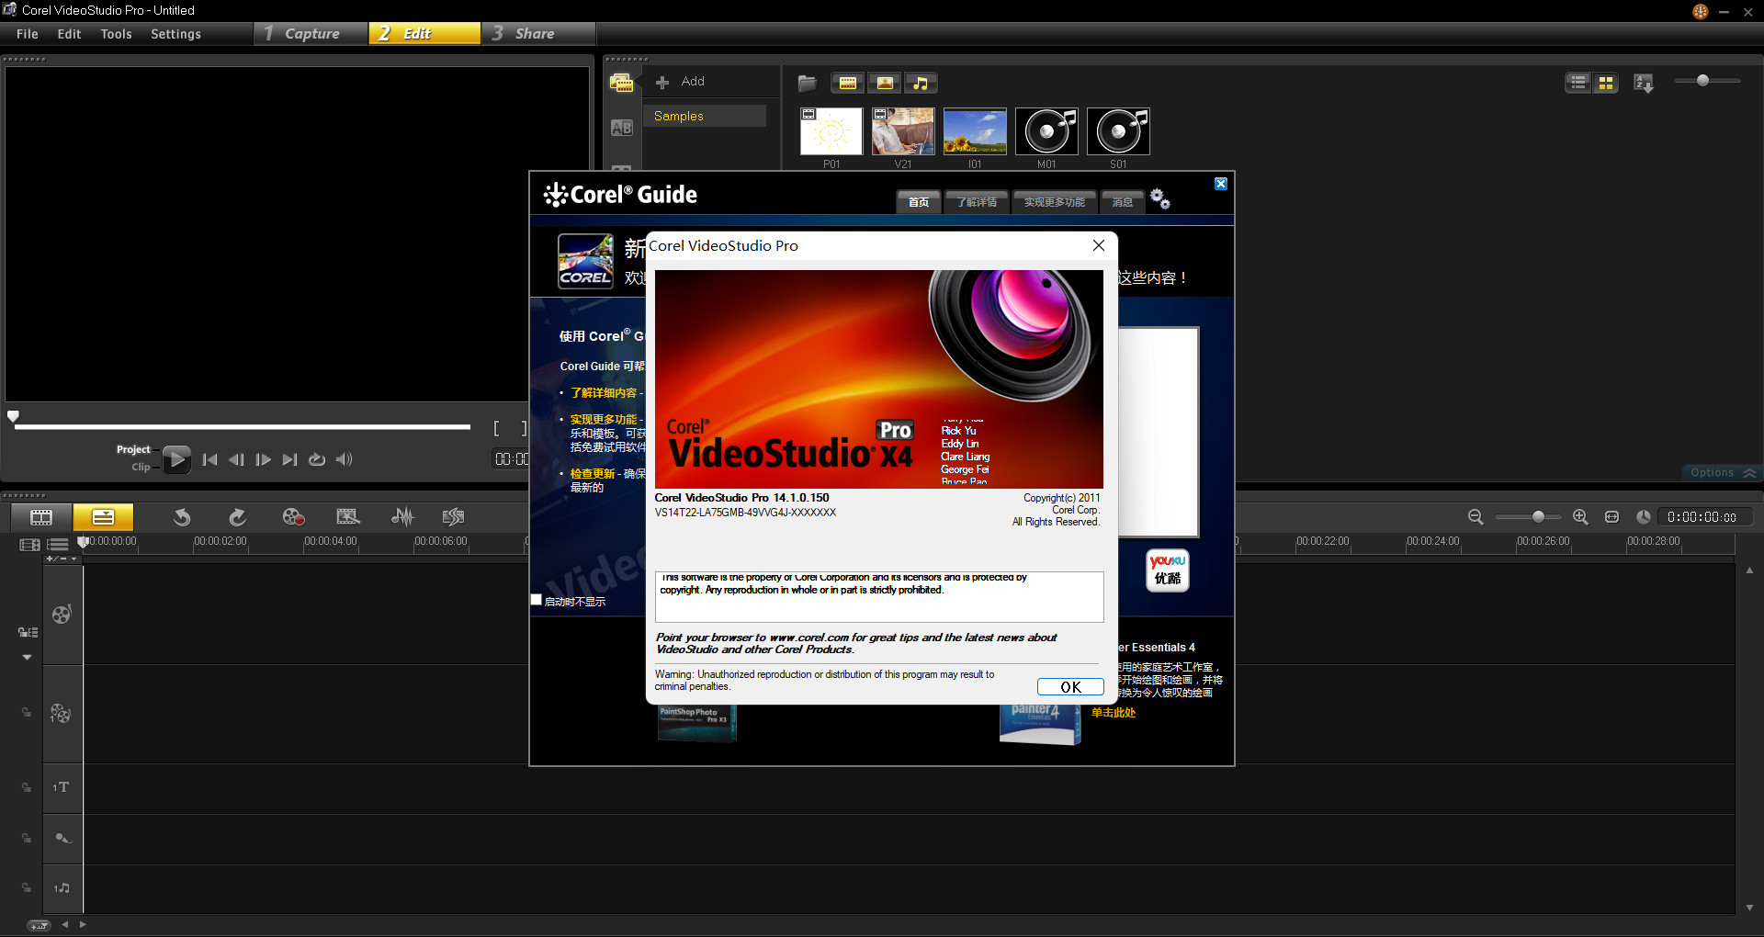
Task: Go to the Share step tab
Action: click(537, 33)
